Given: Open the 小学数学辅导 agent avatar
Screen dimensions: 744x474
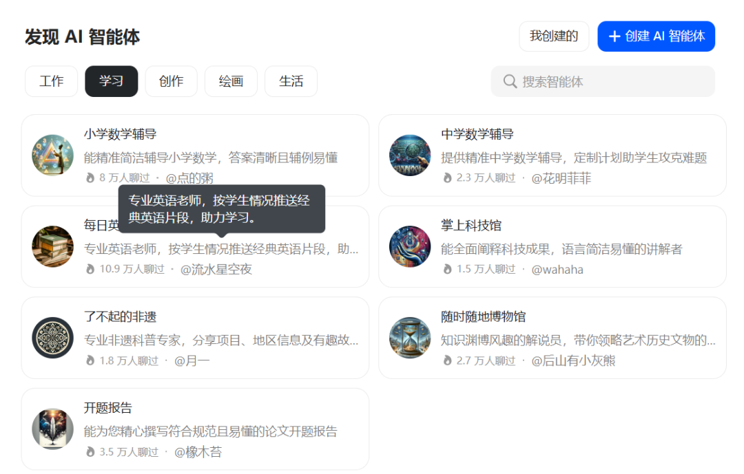Looking at the screenshot, I should click(x=52, y=155).
